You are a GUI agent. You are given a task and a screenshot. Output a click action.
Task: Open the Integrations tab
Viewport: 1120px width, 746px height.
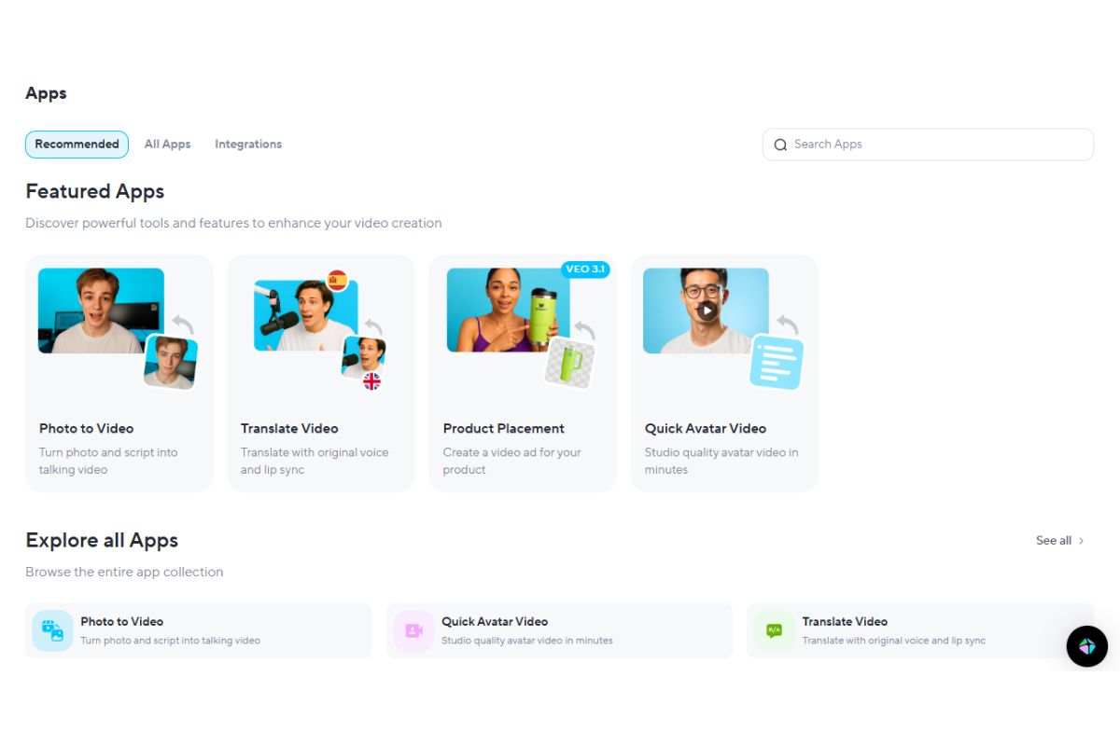click(x=248, y=145)
